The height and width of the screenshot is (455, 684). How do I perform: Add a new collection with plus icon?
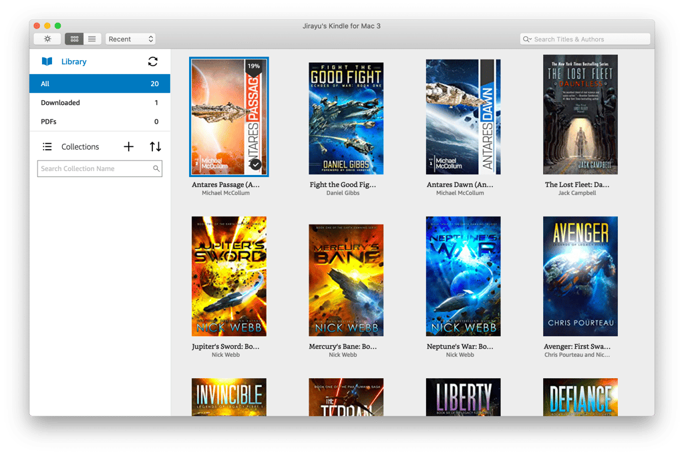pos(129,146)
